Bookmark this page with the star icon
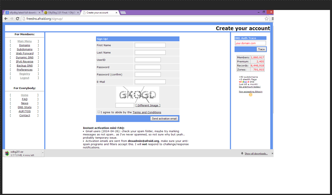The height and width of the screenshot is (195, 332). coord(266,19)
